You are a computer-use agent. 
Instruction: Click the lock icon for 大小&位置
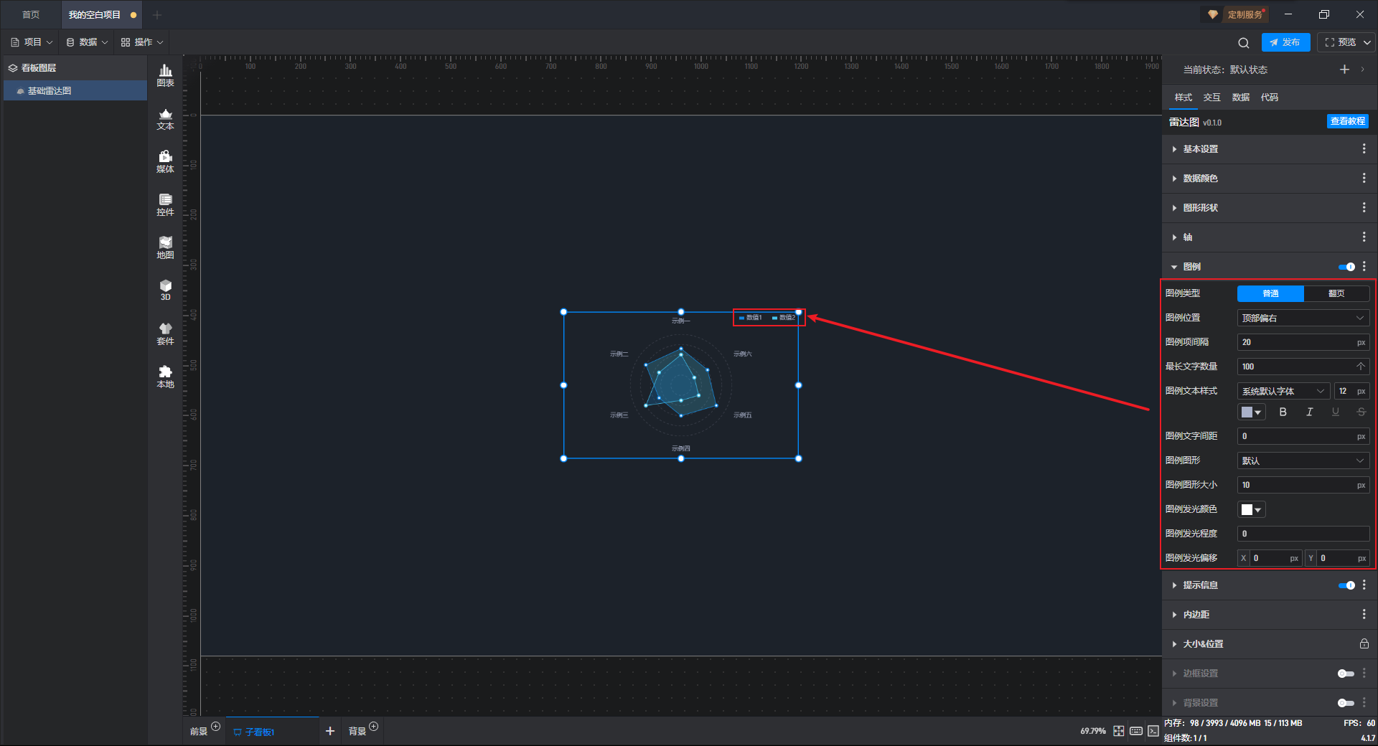tap(1364, 643)
